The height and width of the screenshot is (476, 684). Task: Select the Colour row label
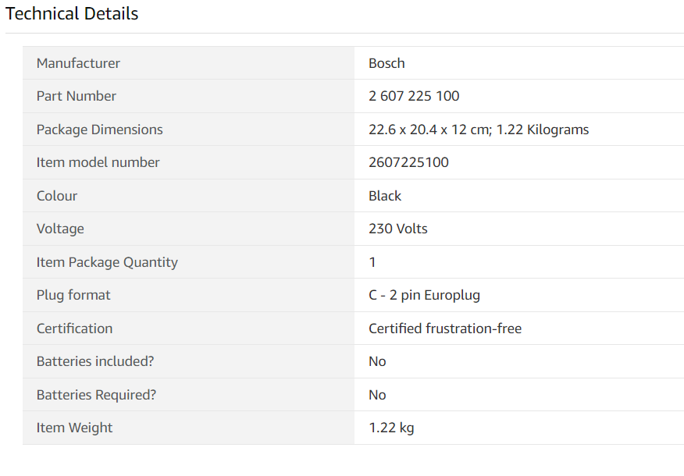pos(57,196)
